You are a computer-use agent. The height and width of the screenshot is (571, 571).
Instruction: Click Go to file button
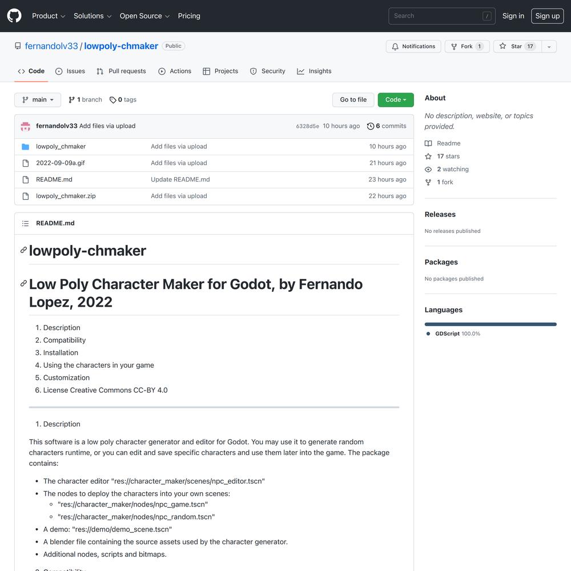[x=353, y=100]
